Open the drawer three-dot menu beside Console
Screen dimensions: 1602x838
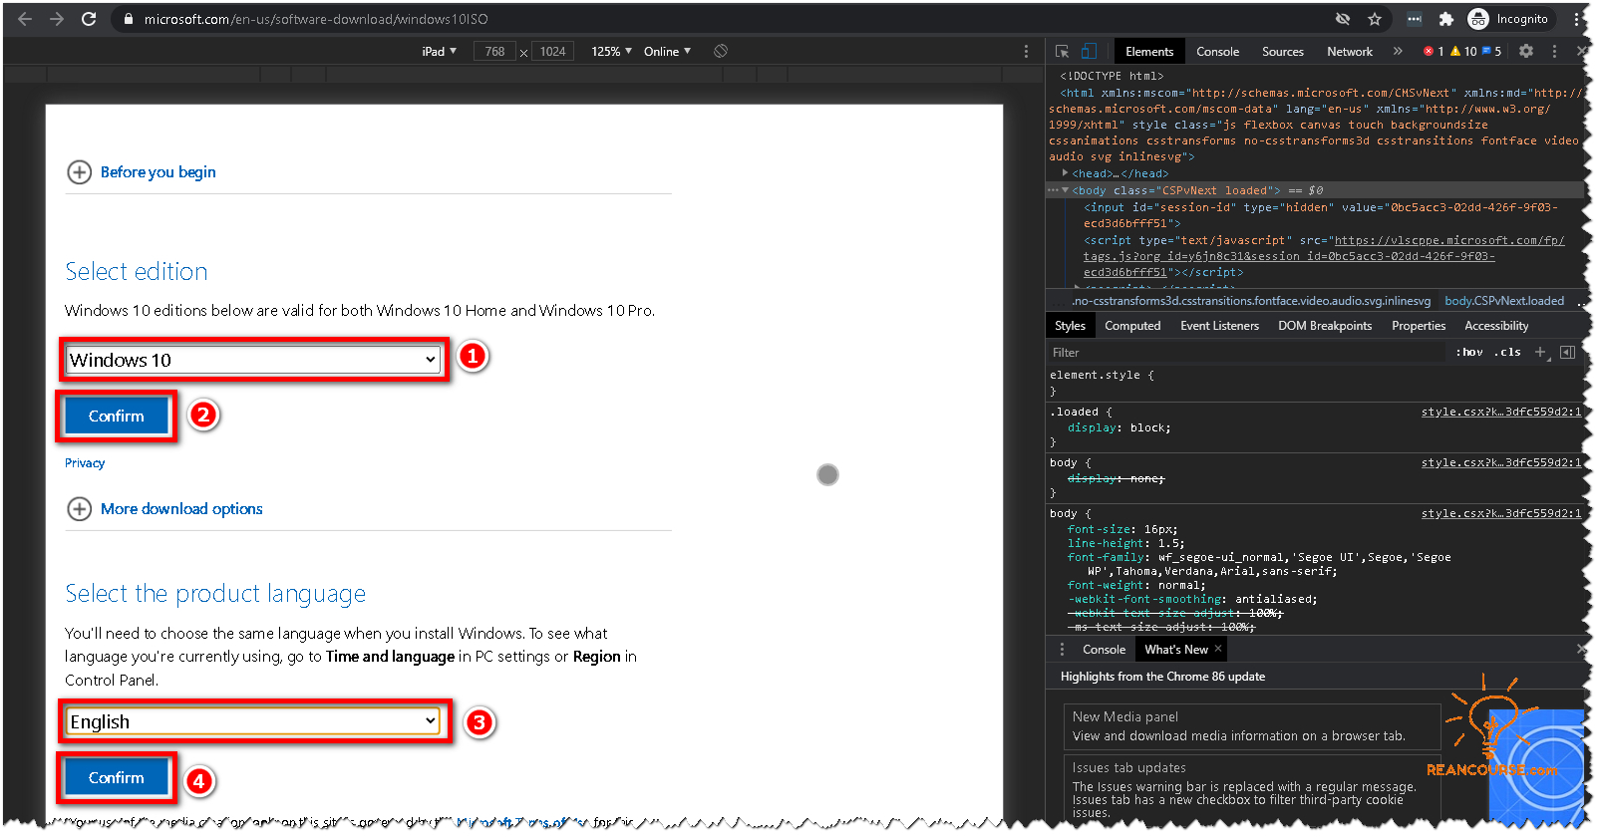click(1062, 649)
